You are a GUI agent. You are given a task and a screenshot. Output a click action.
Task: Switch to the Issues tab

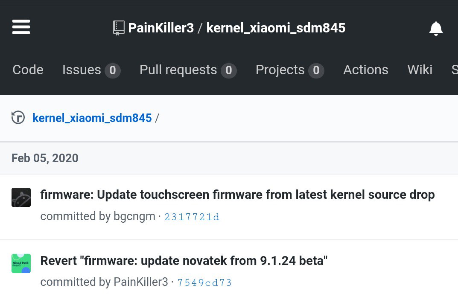point(91,70)
